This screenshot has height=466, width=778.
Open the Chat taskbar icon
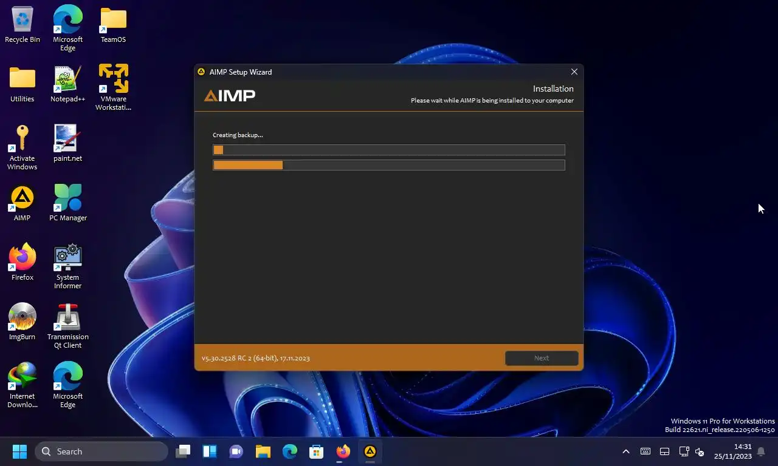coord(236,451)
